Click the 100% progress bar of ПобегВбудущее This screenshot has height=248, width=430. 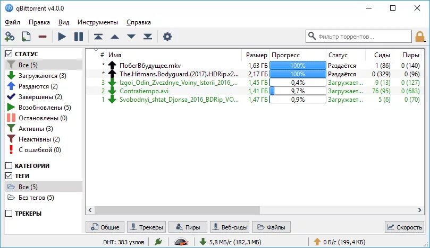tap(298, 66)
